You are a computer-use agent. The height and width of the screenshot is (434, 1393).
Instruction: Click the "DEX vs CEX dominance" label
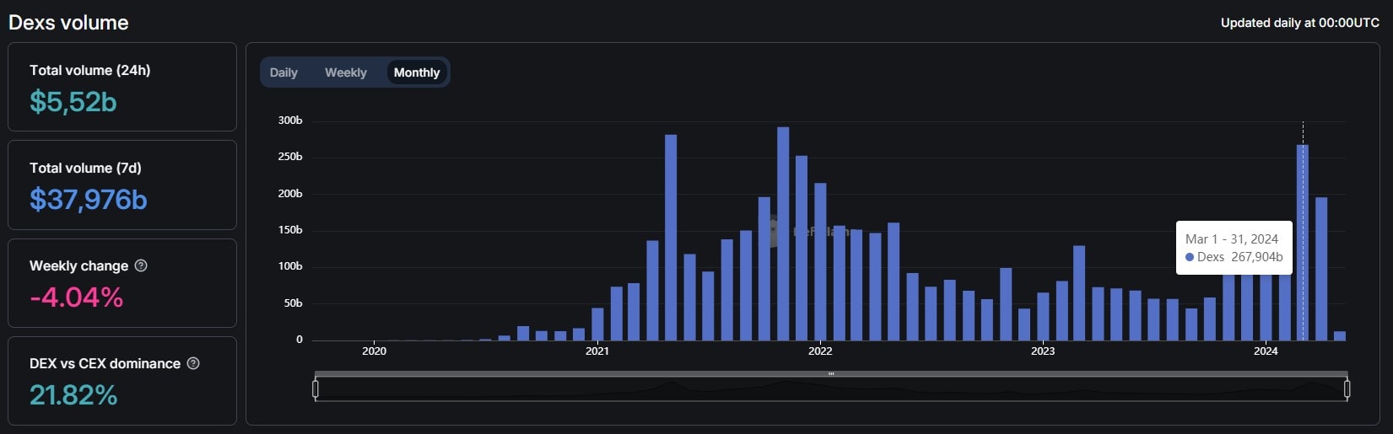(x=105, y=363)
